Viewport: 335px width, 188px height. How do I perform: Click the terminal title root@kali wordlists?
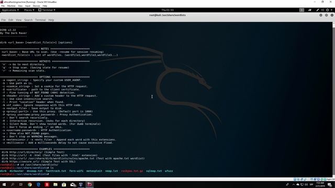(x=167, y=15)
